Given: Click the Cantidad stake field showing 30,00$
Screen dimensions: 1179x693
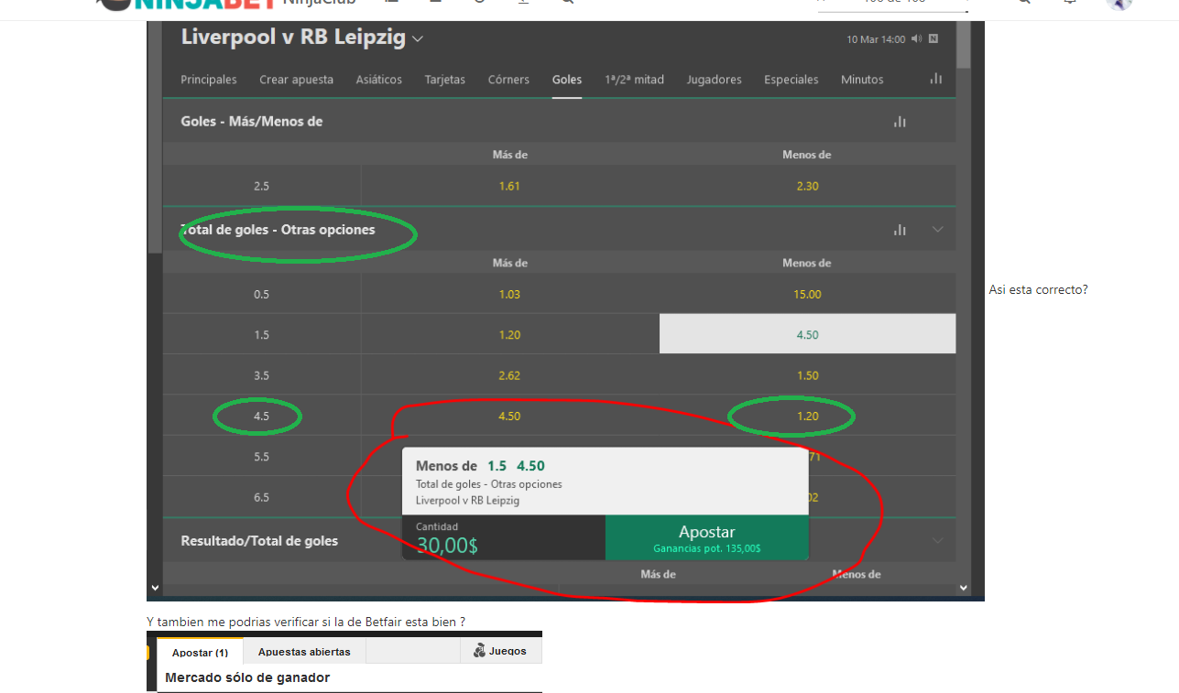Looking at the screenshot, I should click(503, 537).
